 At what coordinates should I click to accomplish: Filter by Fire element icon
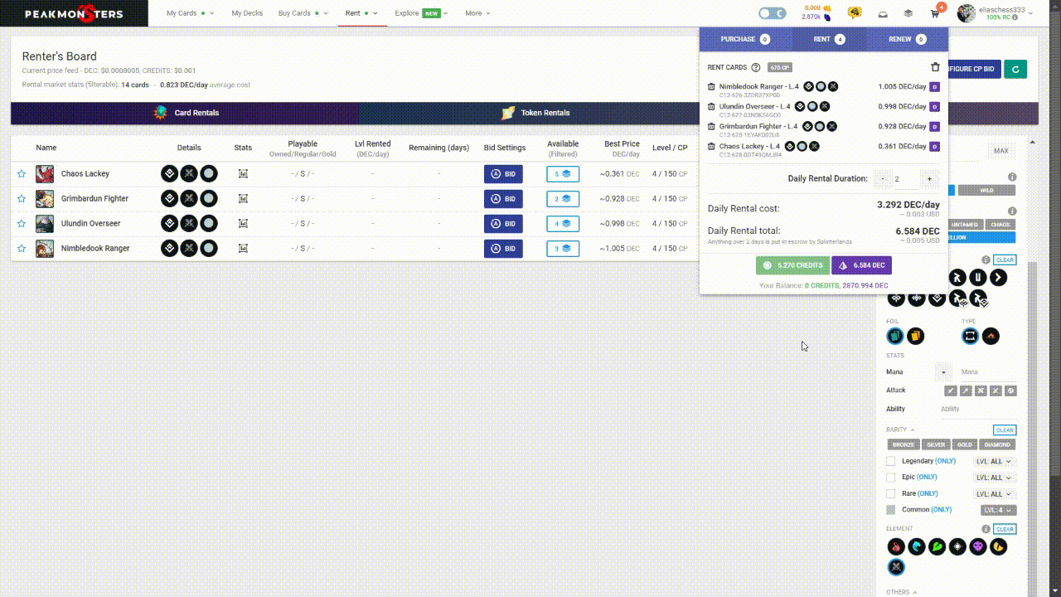pos(896,547)
